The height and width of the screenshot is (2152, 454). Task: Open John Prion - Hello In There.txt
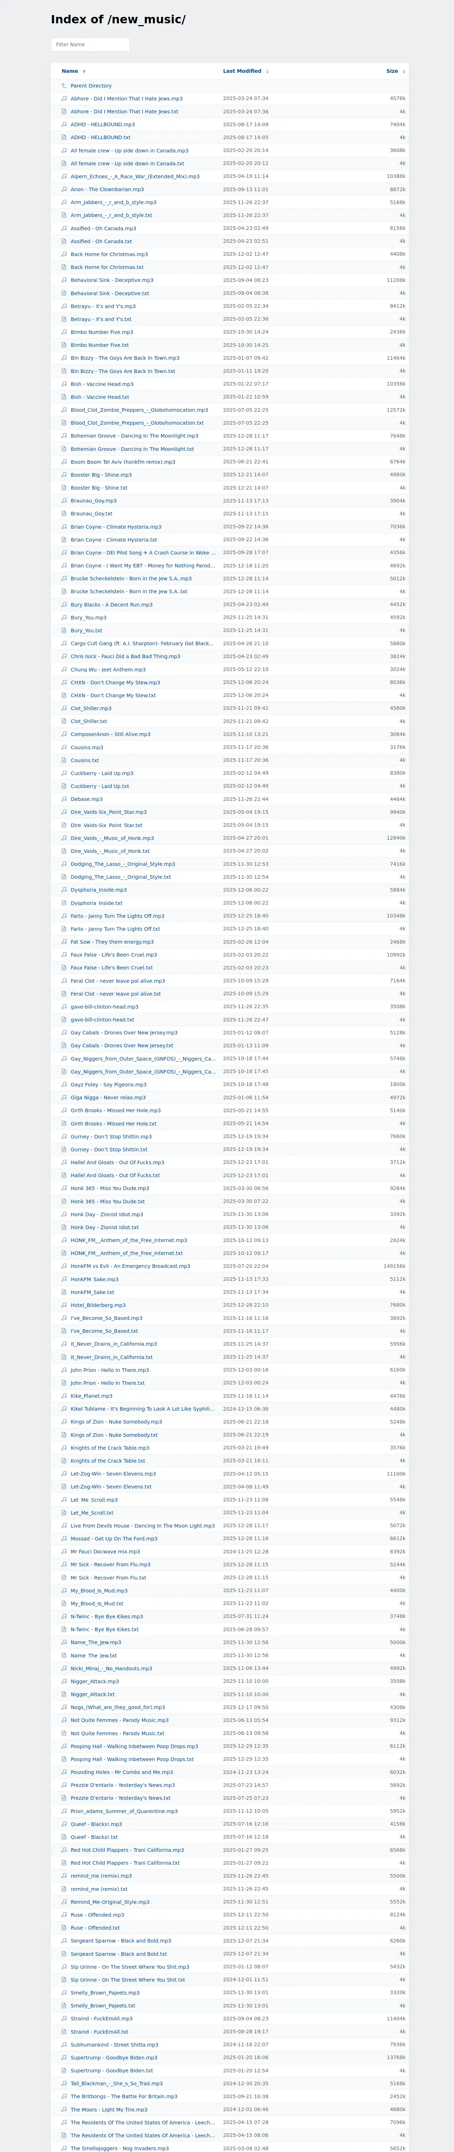pyautogui.click(x=108, y=1383)
